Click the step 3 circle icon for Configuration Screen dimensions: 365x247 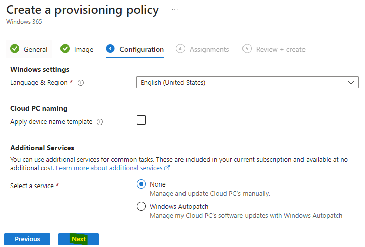tap(110, 49)
